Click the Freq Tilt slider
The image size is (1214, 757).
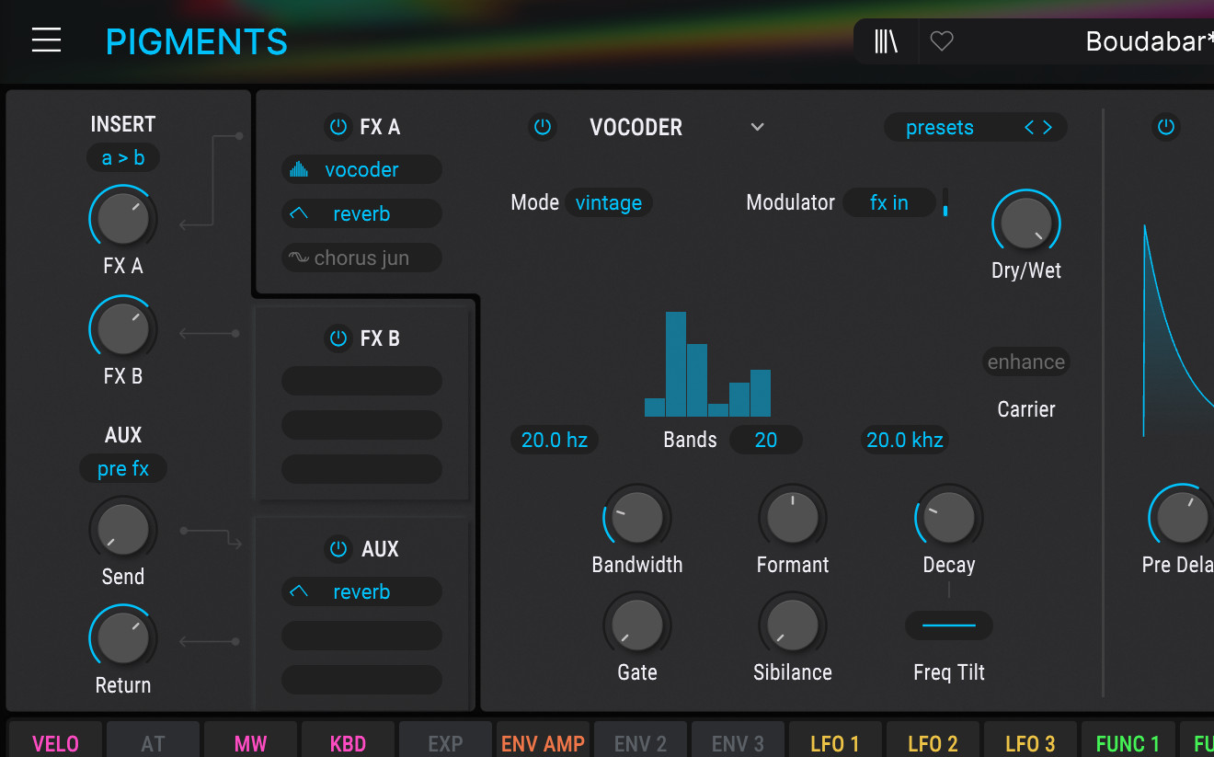(x=949, y=625)
